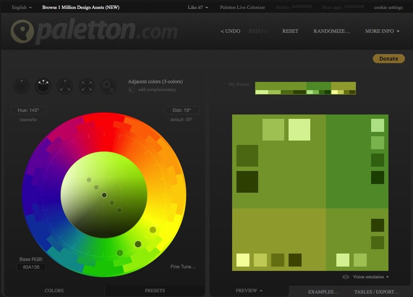Click default: 30° distance link

[x=181, y=120]
